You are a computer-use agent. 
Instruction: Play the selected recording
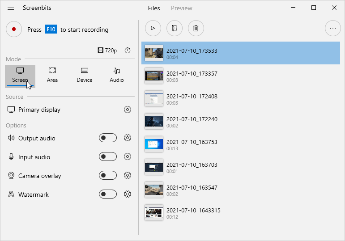[x=153, y=28]
